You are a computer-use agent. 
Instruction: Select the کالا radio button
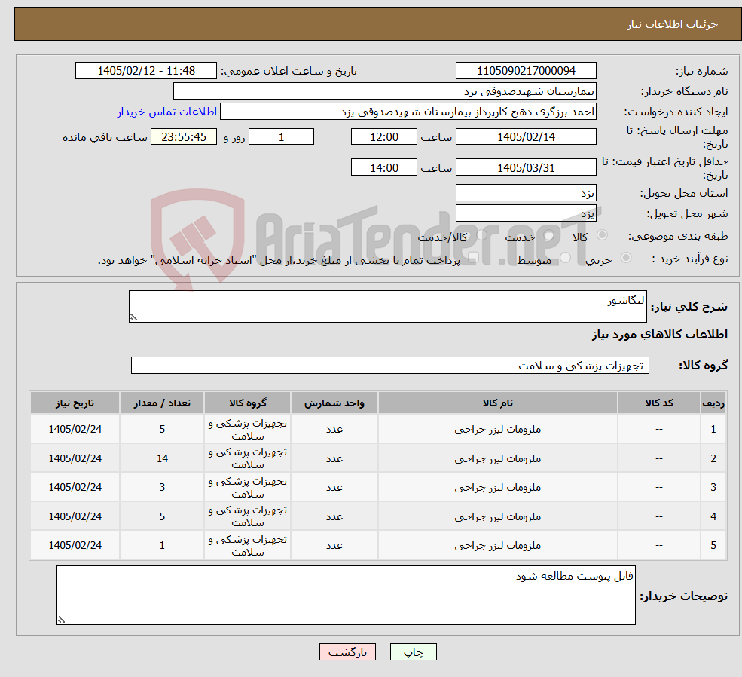coord(603,234)
